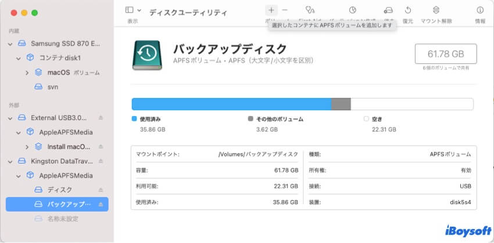Collapse the Samsung SSD 870 disk

coord(10,43)
